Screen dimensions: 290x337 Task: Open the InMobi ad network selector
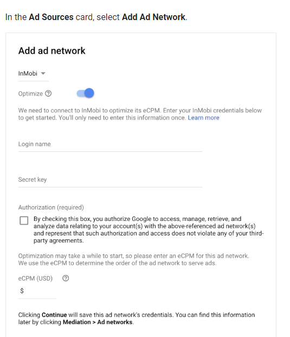tap(34, 74)
